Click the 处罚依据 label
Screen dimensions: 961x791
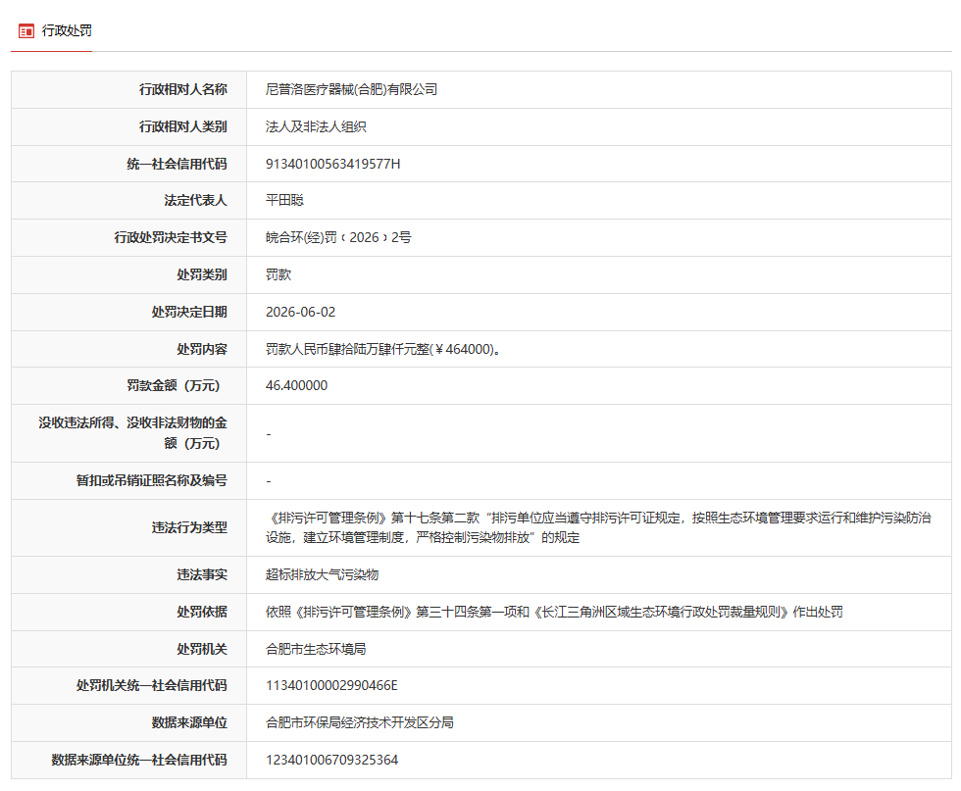[202, 612]
